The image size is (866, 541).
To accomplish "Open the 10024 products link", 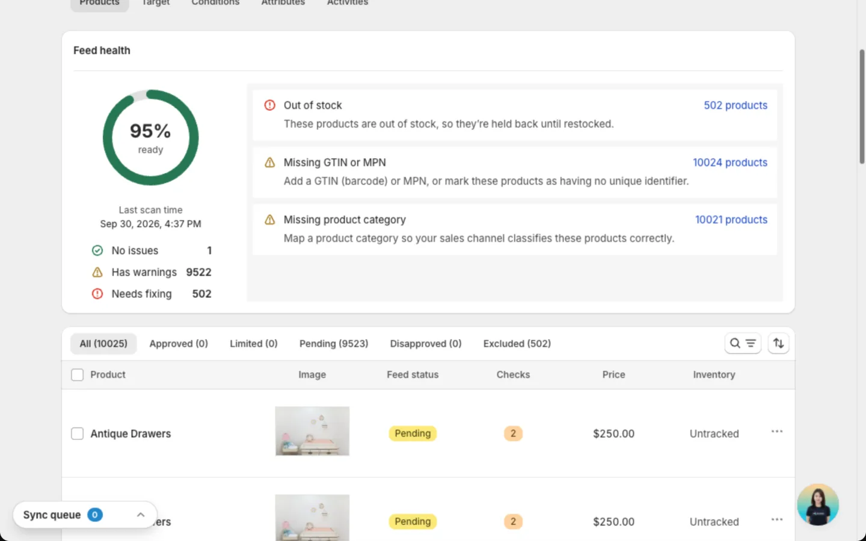I will point(730,162).
